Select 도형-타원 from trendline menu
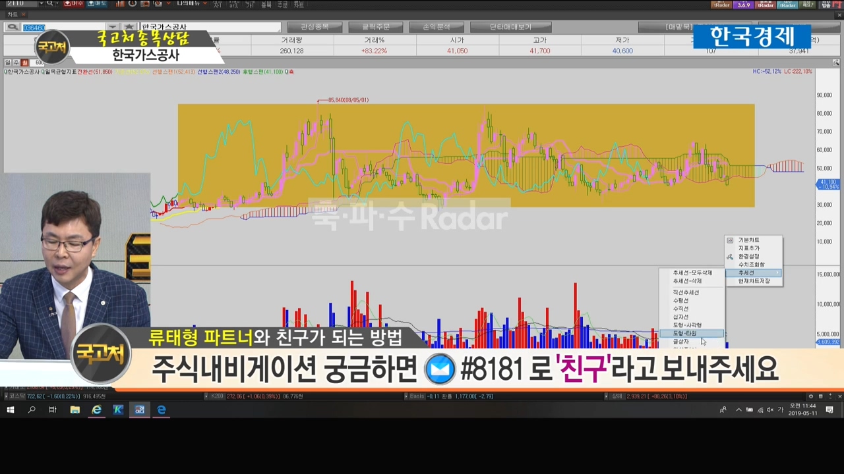 [685, 334]
